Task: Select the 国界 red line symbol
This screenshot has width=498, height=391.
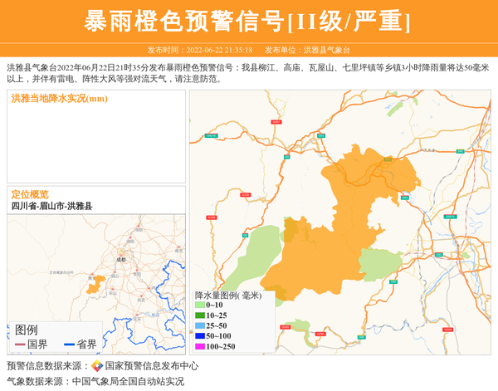Action: [20, 345]
